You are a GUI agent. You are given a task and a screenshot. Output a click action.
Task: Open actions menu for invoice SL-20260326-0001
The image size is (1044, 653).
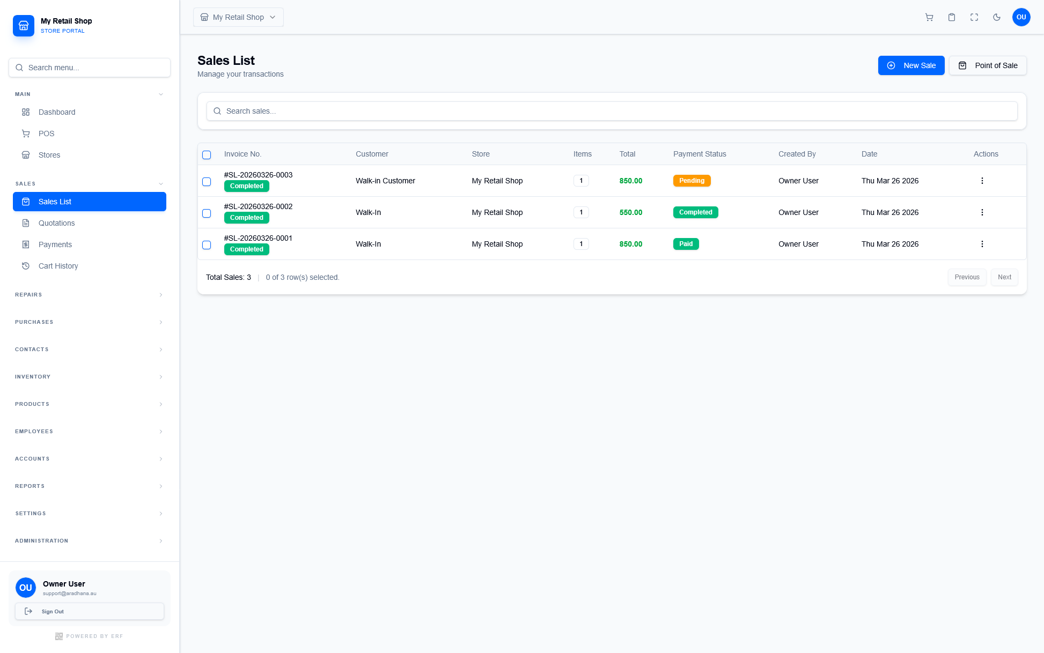click(x=982, y=244)
